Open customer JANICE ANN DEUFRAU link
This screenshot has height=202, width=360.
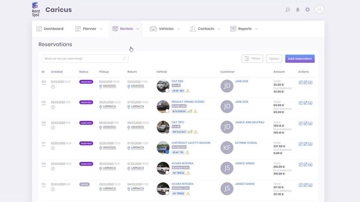tap(250, 122)
